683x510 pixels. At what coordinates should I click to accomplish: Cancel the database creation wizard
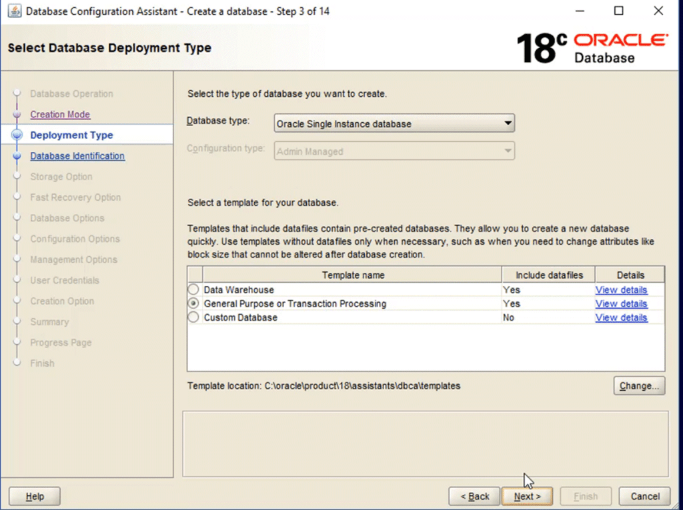click(645, 497)
